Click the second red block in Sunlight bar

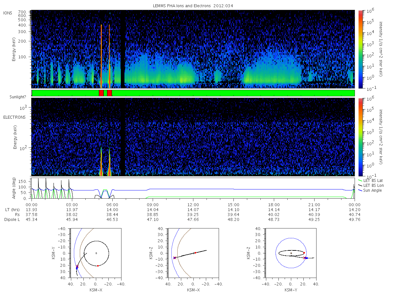pos(109,93)
